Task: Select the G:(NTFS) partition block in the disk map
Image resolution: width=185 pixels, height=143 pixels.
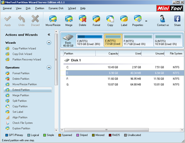Action: pyautogui.click(x=168, y=40)
